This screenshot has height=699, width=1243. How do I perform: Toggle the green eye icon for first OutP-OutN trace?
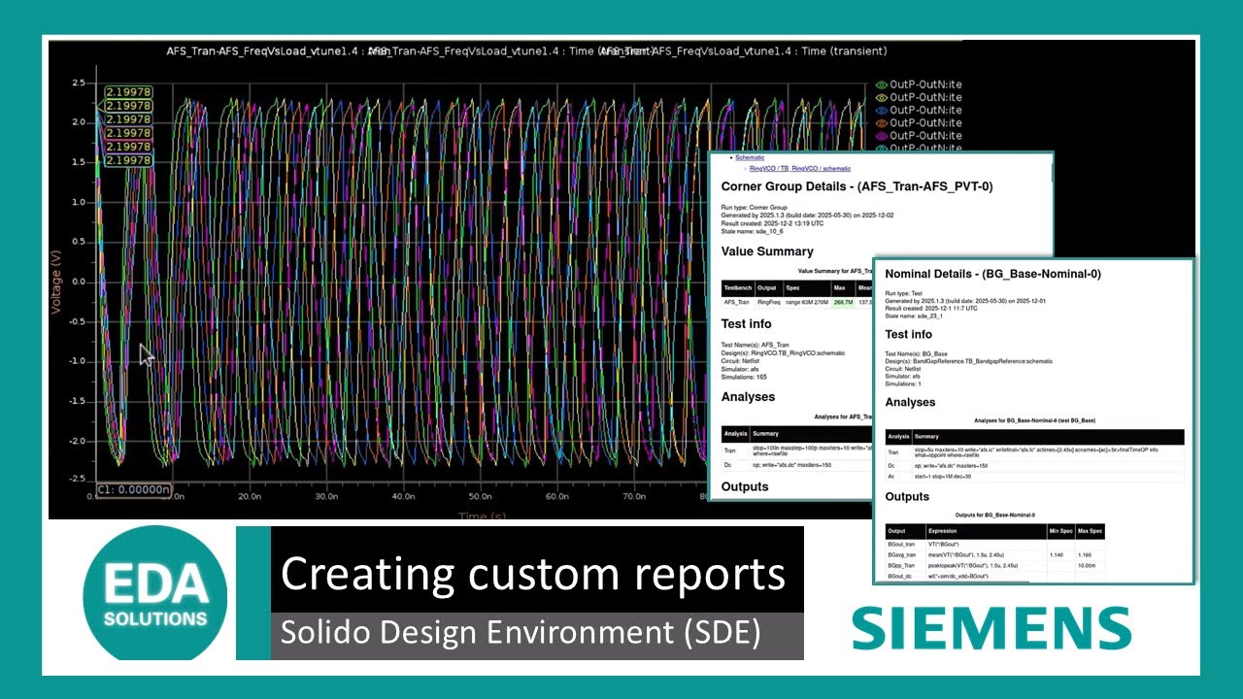(882, 84)
